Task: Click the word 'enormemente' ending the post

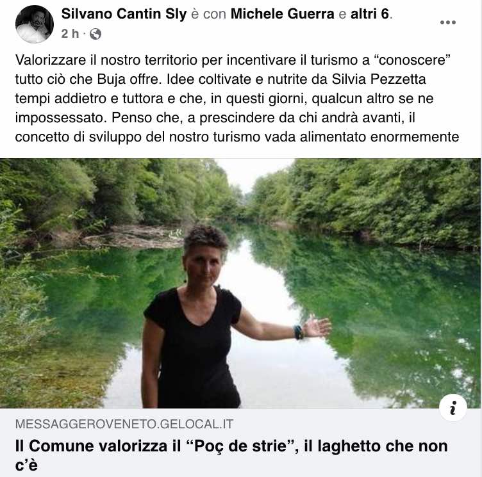Action: (x=415, y=137)
